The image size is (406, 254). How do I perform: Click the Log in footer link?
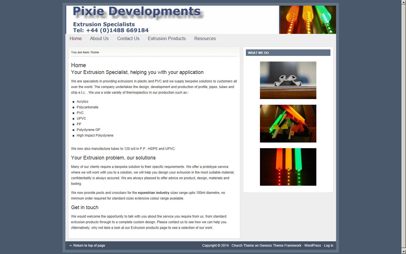(328, 246)
